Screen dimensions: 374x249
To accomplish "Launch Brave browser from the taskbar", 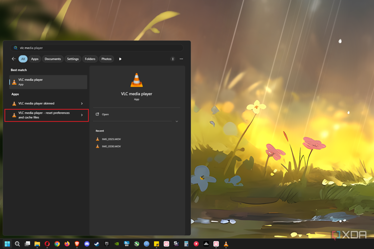I will [x=77, y=244].
